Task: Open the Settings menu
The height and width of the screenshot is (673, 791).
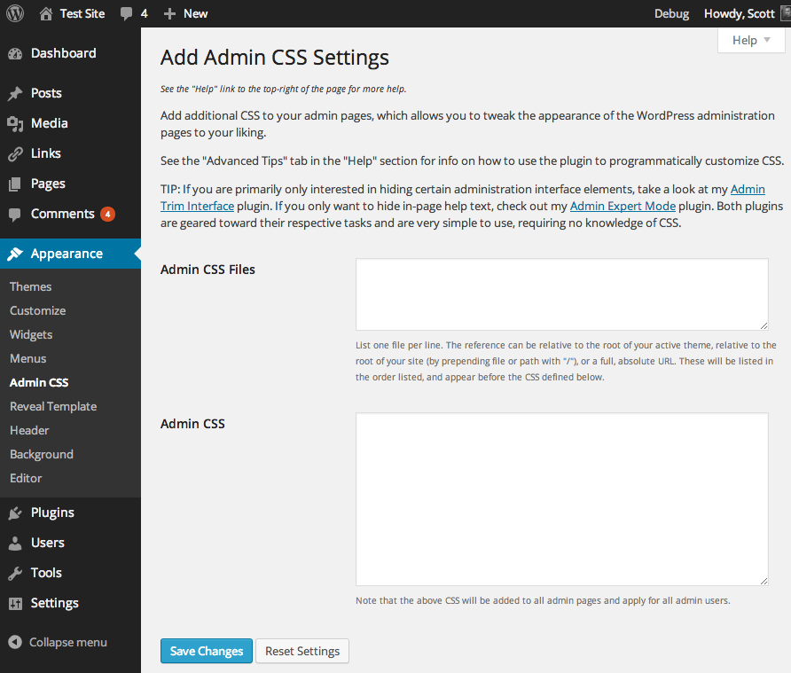Action: click(x=54, y=603)
